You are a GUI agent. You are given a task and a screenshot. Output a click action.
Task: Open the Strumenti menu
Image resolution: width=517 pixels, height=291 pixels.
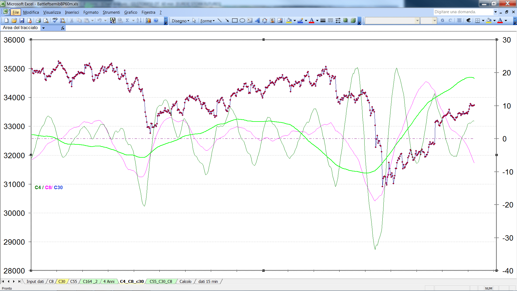pyautogui.click(x=111, y=12)
